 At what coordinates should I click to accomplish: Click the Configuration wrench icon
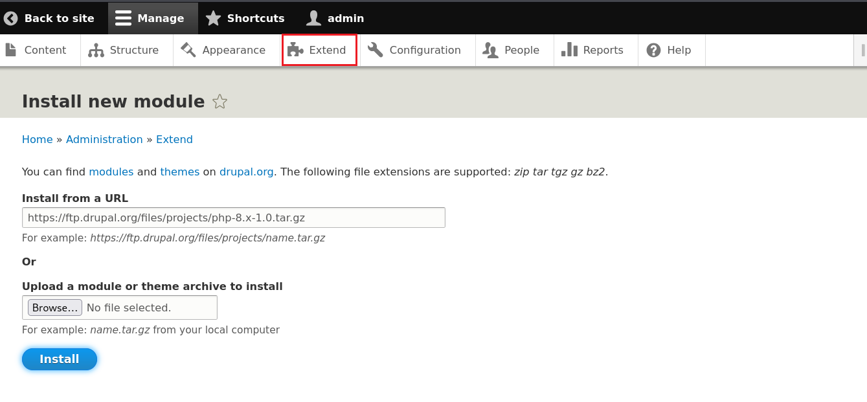click(x=376, y=50)
